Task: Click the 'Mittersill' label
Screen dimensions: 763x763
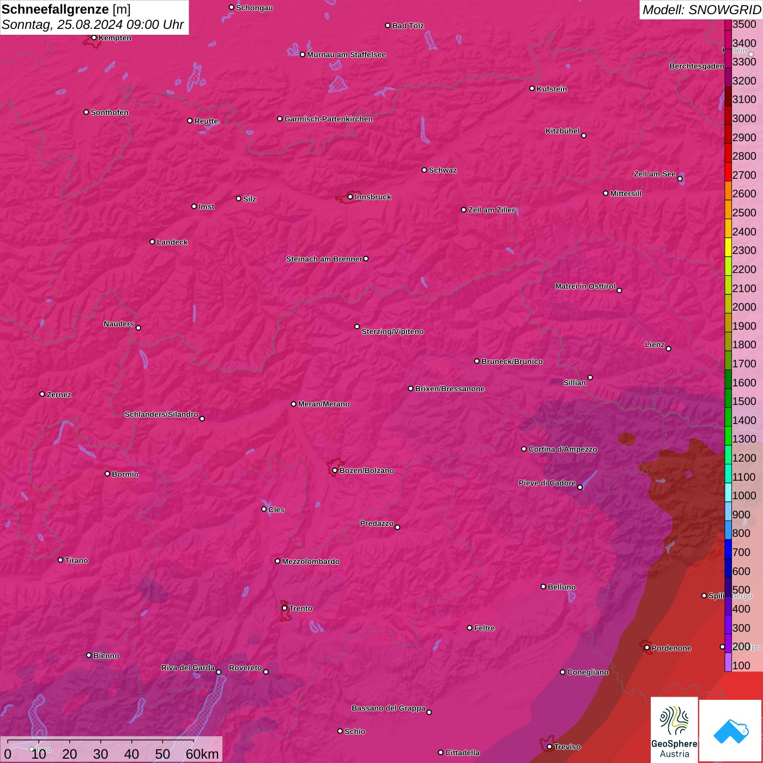Action: coord(626,193)
